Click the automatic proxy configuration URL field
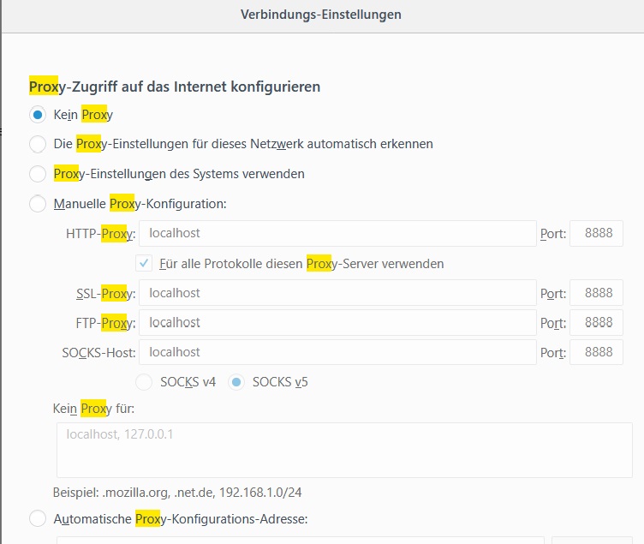 pos(301,540)
